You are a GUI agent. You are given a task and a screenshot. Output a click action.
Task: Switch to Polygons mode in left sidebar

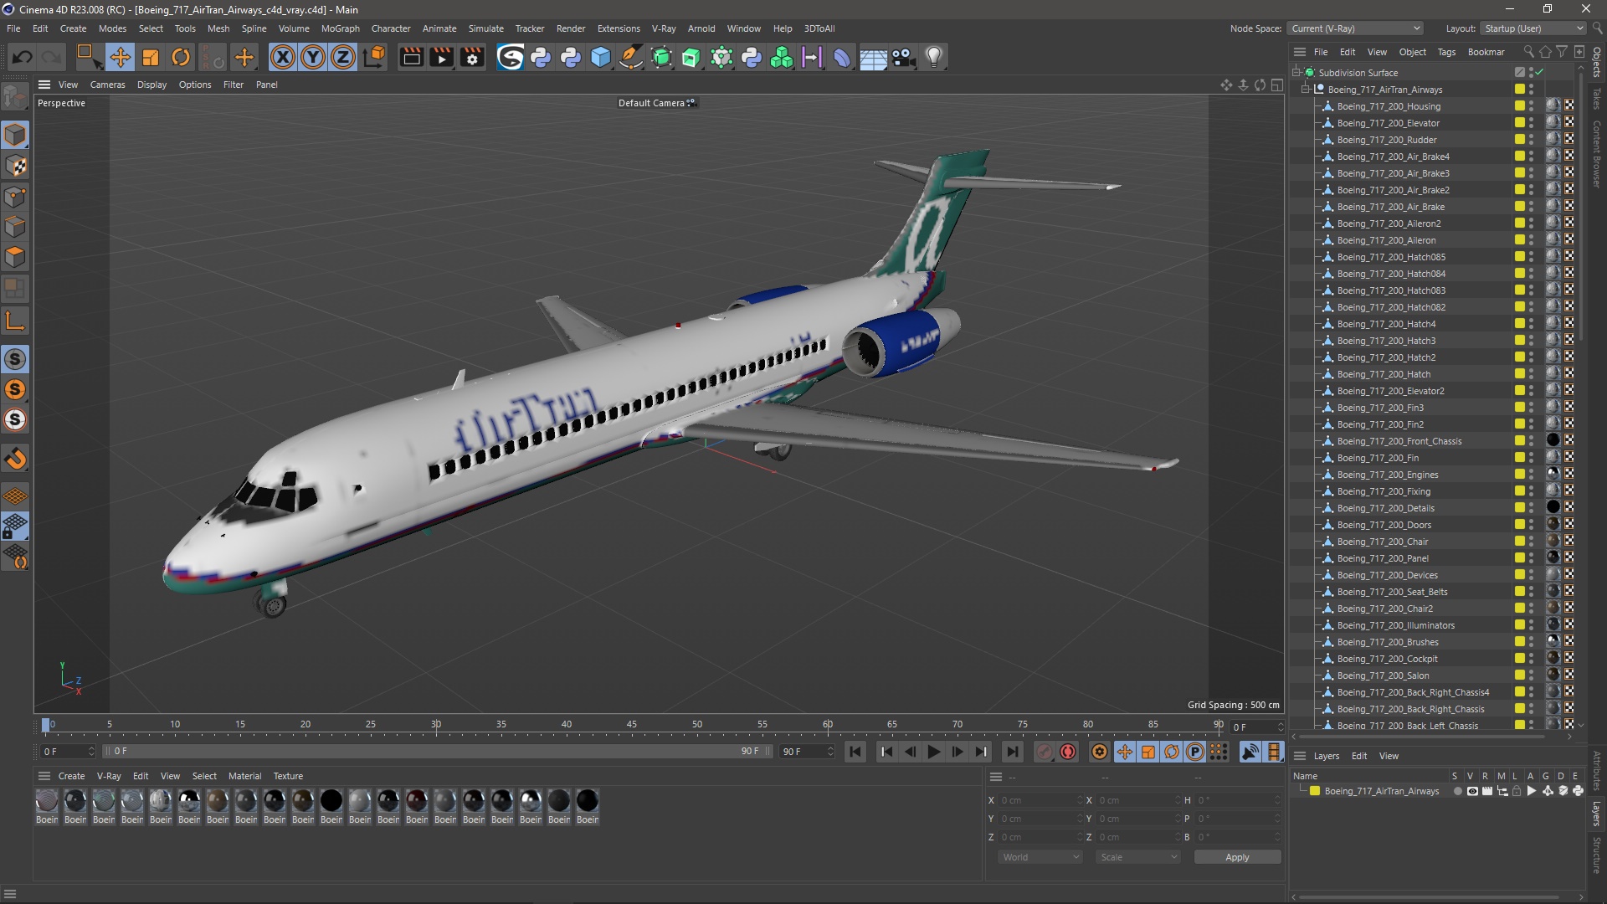tap(15, 257)
